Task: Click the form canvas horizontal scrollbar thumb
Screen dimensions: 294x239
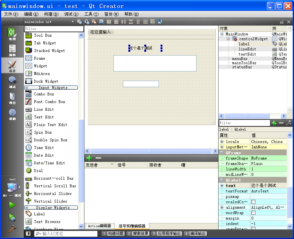Action: click(151, 151)
